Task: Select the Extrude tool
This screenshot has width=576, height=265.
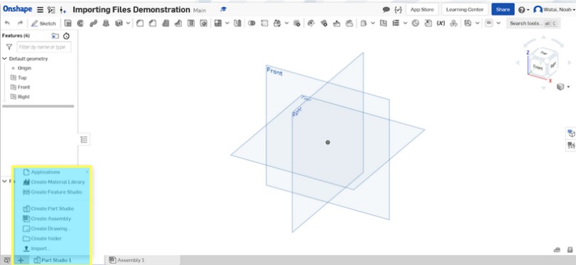Action: pyautogui.click(x=68, y=23)
